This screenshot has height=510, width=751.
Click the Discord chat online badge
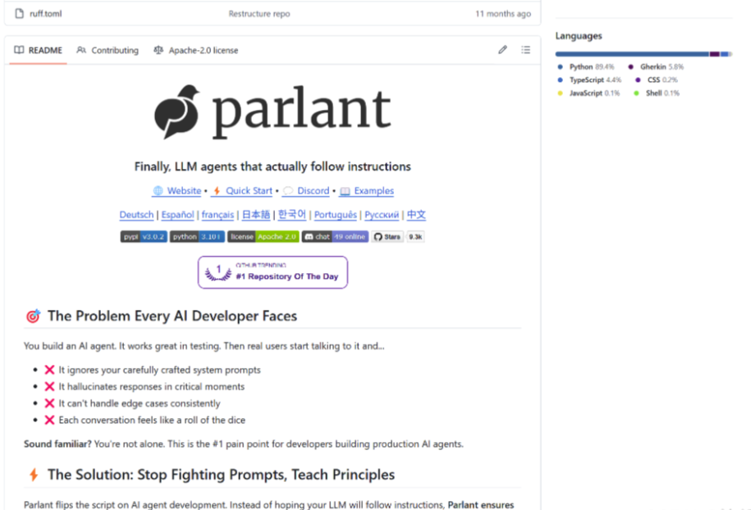[x=335, y=236]
